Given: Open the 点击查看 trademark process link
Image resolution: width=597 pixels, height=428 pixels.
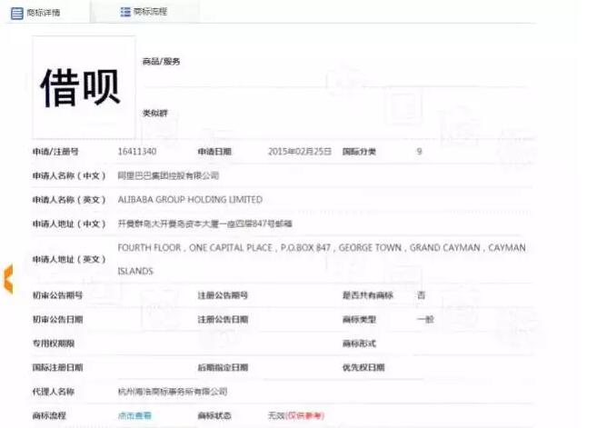Looking at the screenshot, I should click(x=134, y=415).
